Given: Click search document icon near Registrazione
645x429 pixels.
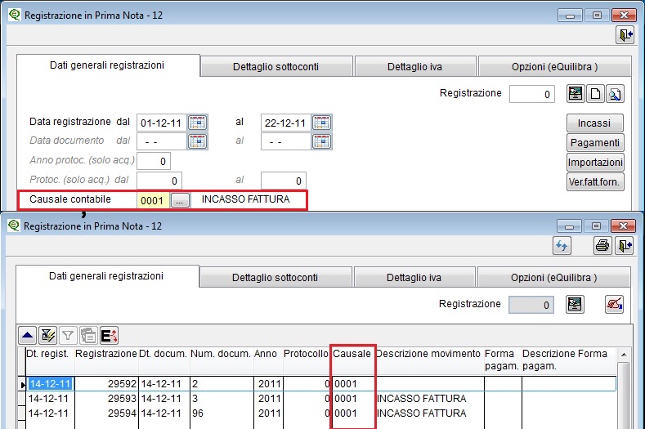Looking at the screenshot, I should coord(615,94).
